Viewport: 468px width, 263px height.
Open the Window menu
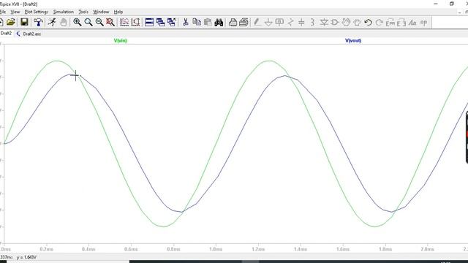click(x=101, y=12)
